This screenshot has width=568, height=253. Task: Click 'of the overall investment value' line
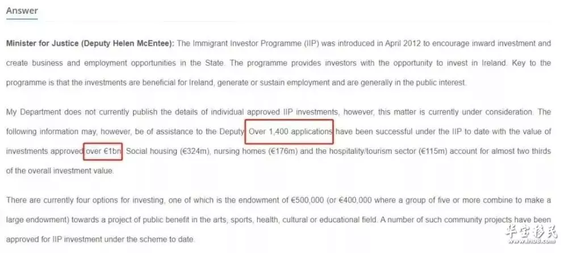[60, 171]
